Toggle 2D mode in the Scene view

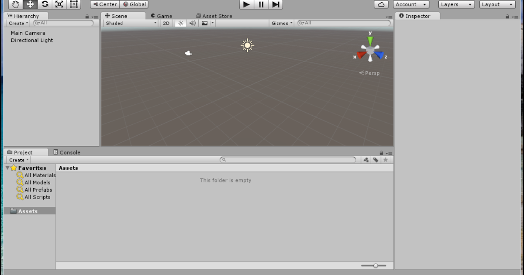pos(166,23)
